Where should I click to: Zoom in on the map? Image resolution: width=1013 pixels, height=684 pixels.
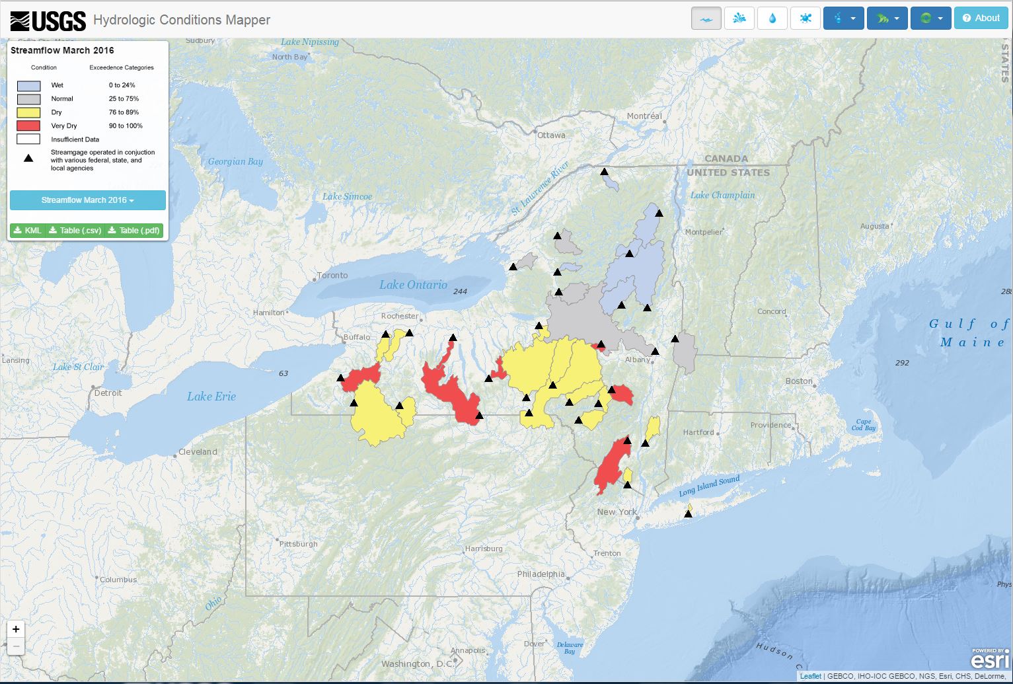(16, 629)
